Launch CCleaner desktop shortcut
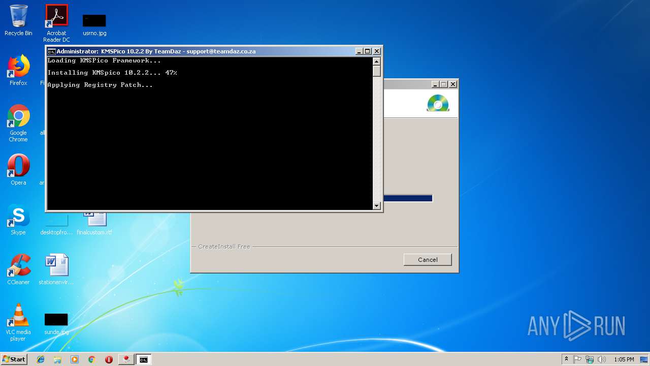This screenshot has width=650, height=366. pos(18,269)
